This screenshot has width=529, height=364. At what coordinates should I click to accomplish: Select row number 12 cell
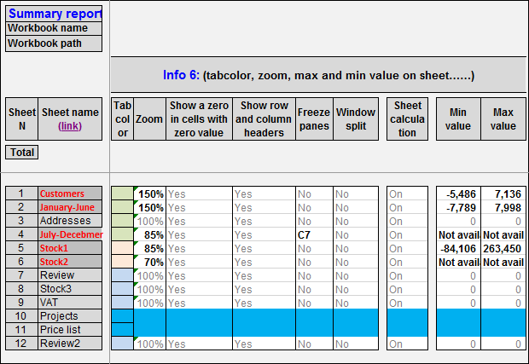21,343
